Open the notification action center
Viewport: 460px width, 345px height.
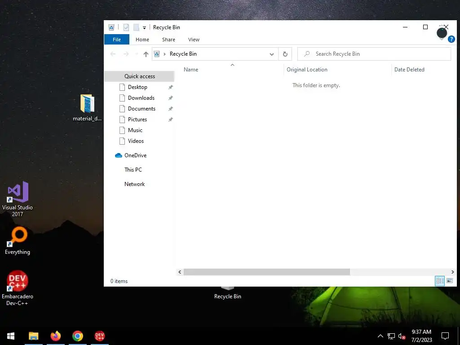point(445,336)
